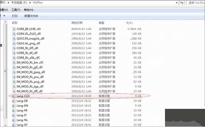Click the IM_MOD_RL_png_.dll file icon
Screen dimensions: 205x127
14,82
